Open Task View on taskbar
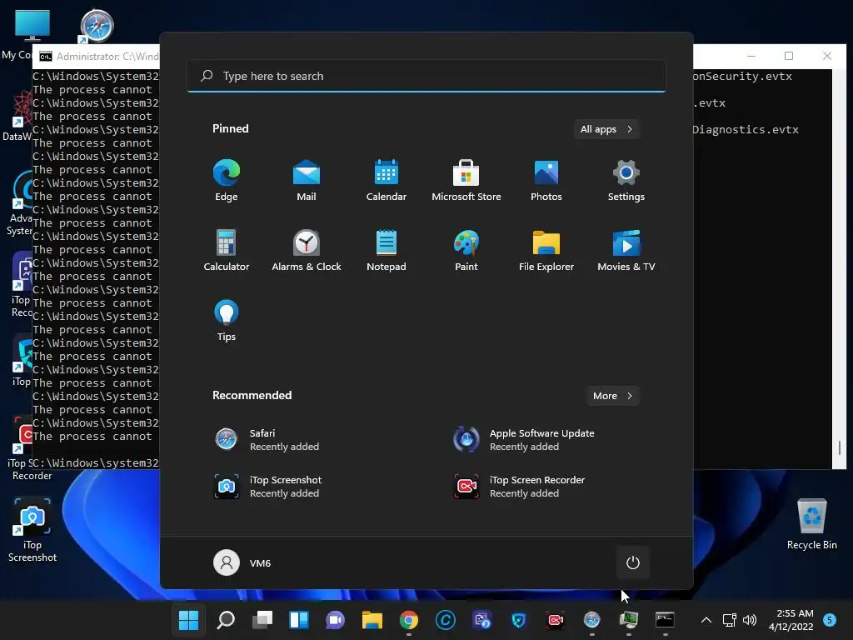Image resolution: width=853 pixels, height=640 pixels. [262, 620]
